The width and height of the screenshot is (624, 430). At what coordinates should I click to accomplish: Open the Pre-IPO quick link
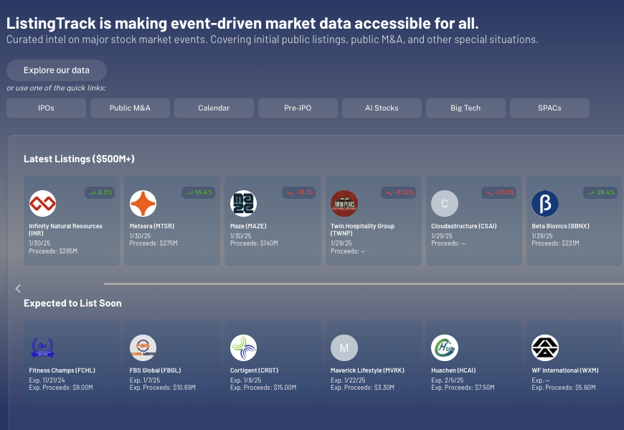pyautogui.click(x=298, y=108)
